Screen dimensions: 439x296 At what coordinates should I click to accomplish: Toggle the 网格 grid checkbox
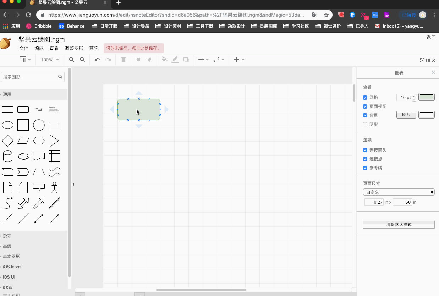coord(365,98)
